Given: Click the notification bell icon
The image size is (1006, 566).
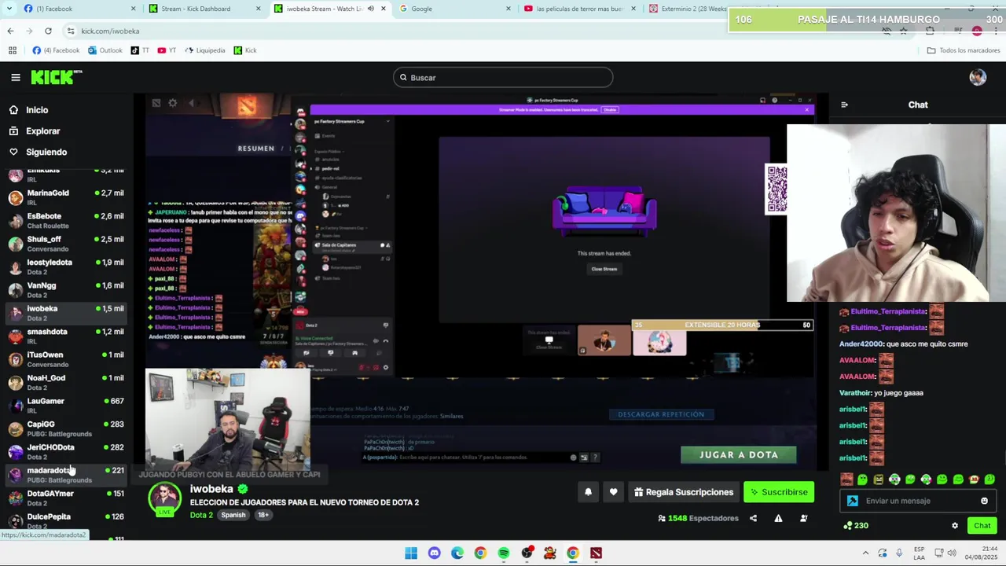Looking at the screenshot, I should [x=588, y=492].
